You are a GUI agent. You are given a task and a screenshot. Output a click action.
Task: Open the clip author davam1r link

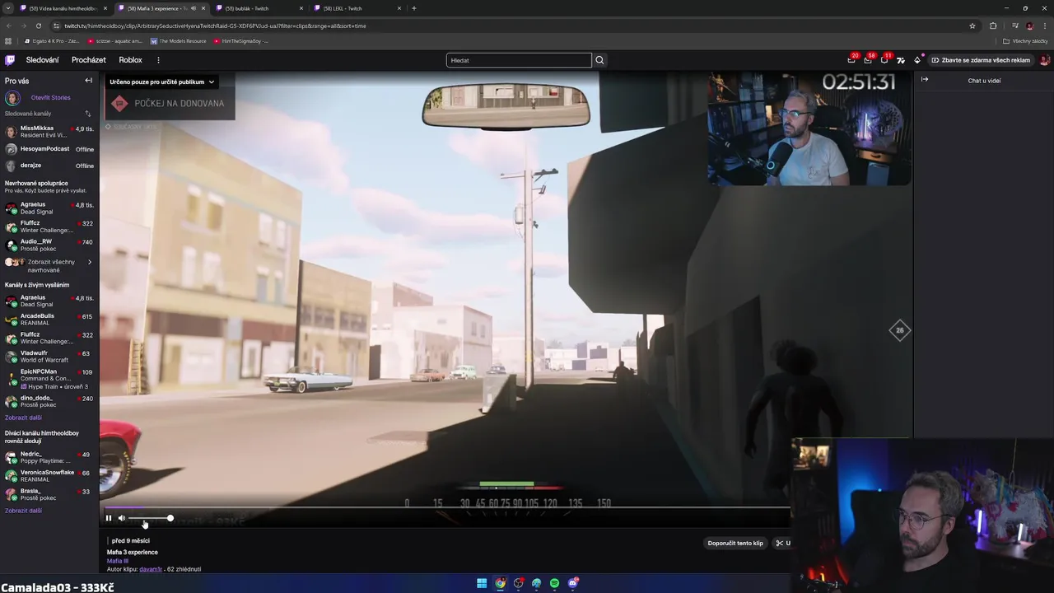point(151,569)
